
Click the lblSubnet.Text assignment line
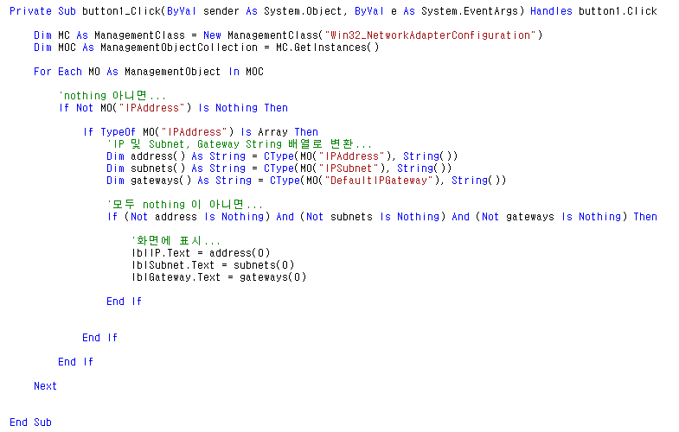213,265
